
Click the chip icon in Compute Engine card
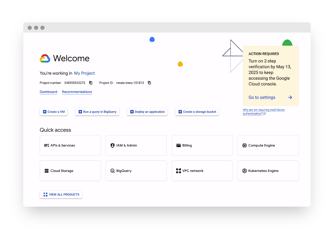click(244, 145)
